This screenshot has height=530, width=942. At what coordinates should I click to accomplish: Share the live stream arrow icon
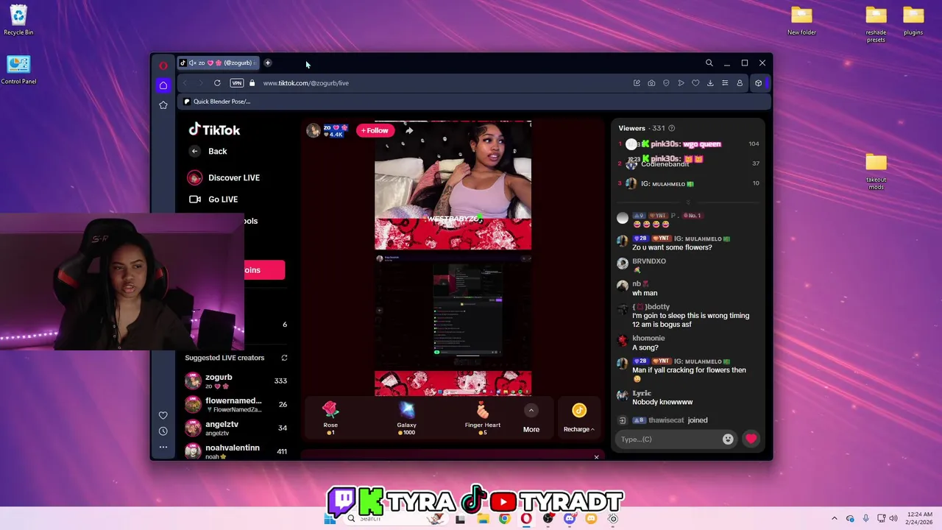pyautogui.click(x=409, y=130)
